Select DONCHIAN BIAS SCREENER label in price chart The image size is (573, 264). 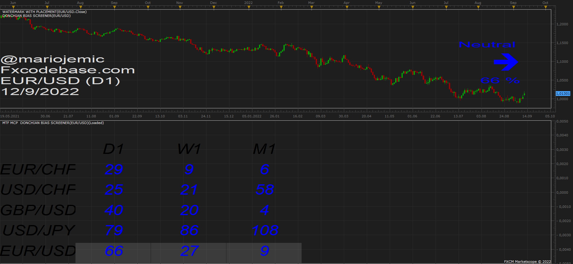point(37,16)
